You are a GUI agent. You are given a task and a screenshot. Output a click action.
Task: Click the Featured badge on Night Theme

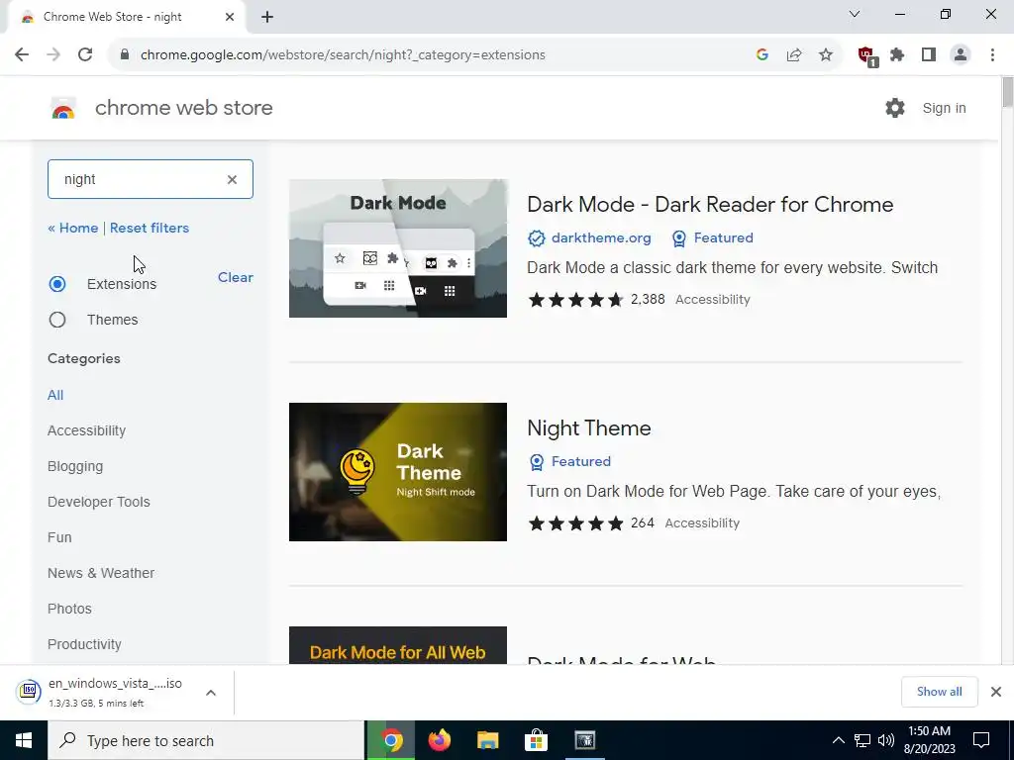(x=570, y=461)
